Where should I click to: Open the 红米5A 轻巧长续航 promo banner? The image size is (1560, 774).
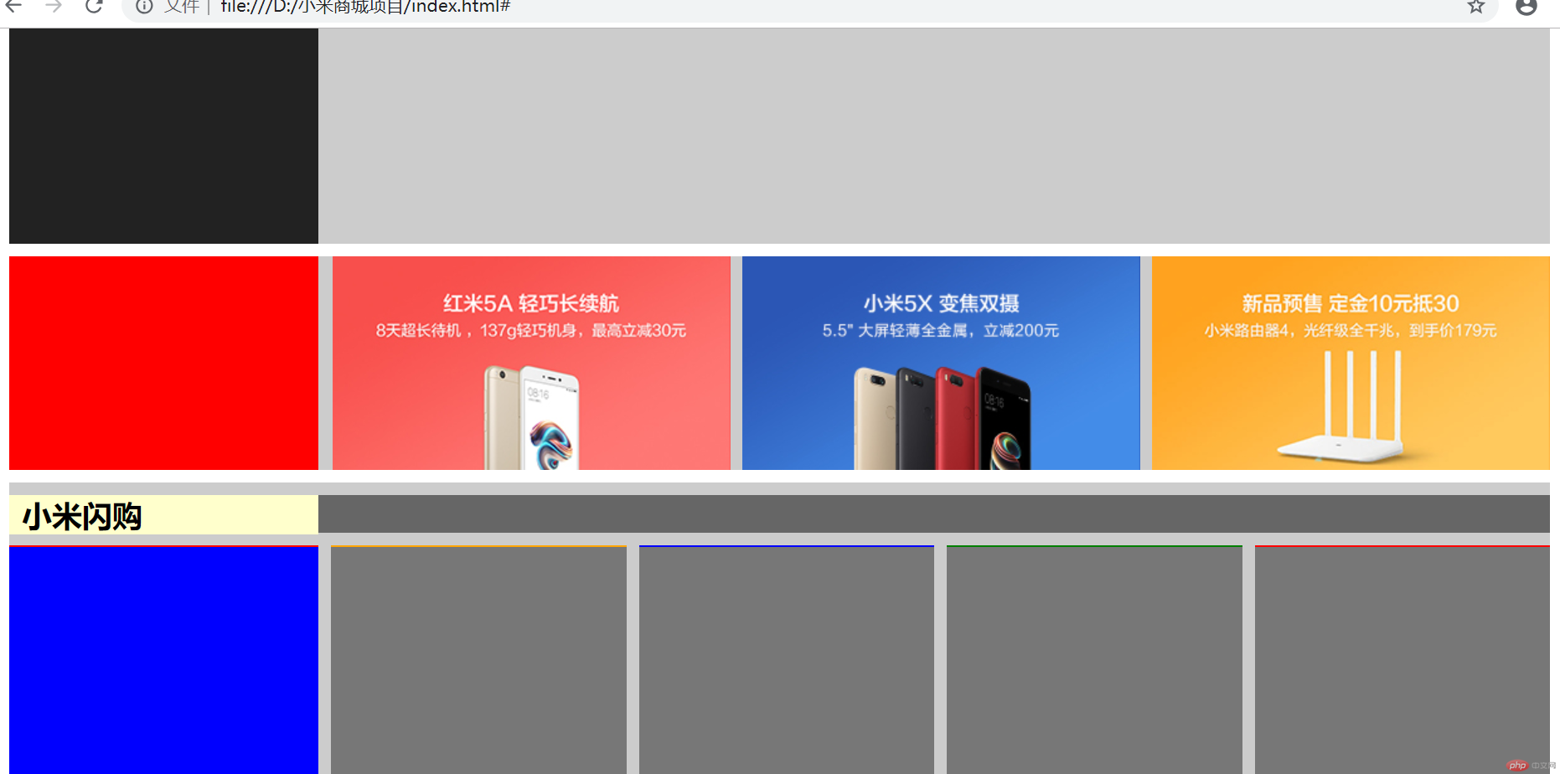coord(531,363)
